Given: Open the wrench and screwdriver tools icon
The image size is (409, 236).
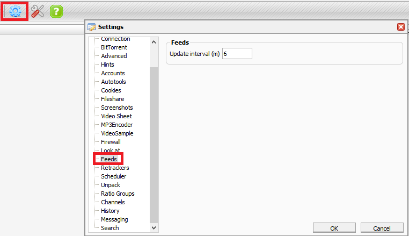Looking at the screenshot, I should [x=37, y=11].
